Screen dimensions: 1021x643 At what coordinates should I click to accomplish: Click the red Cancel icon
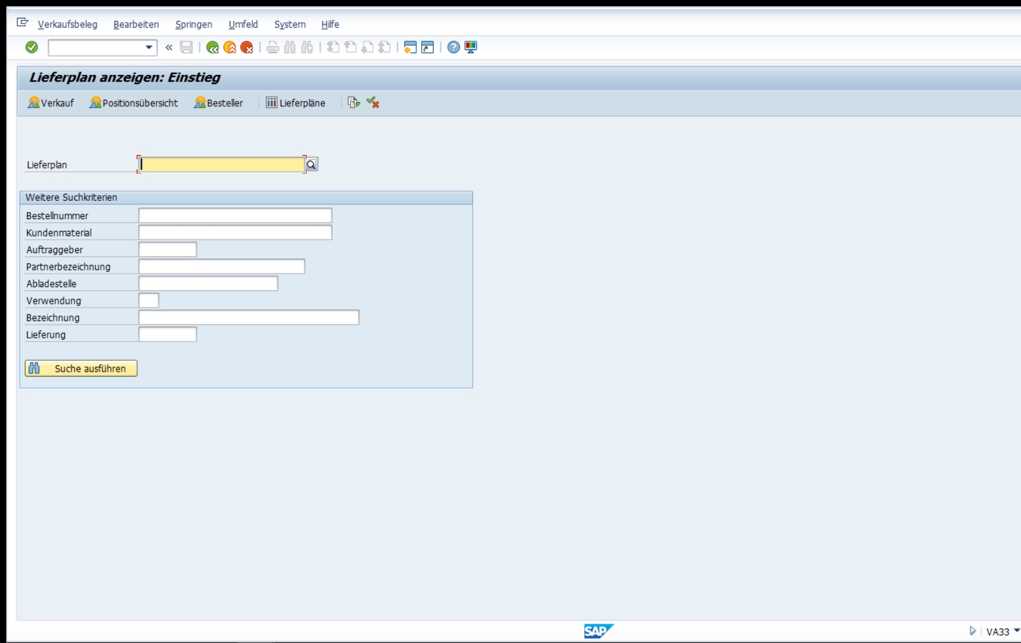(x=247, y=47)
